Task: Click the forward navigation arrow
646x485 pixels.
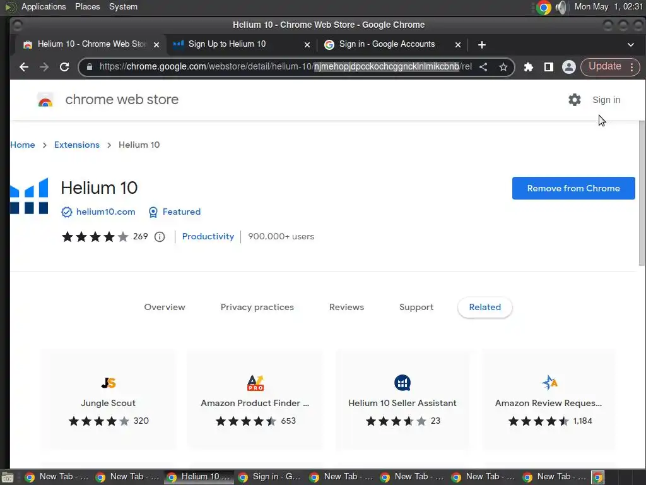Action: pos(44,67)
